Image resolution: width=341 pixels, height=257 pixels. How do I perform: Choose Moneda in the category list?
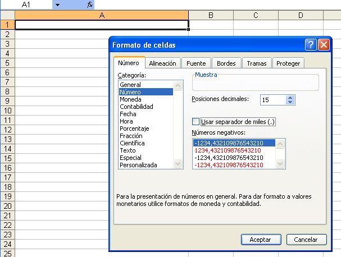pyautogui.click(x=130, y=99)
